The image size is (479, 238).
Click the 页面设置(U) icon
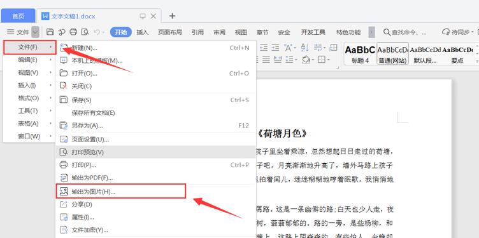click(64, 140)
